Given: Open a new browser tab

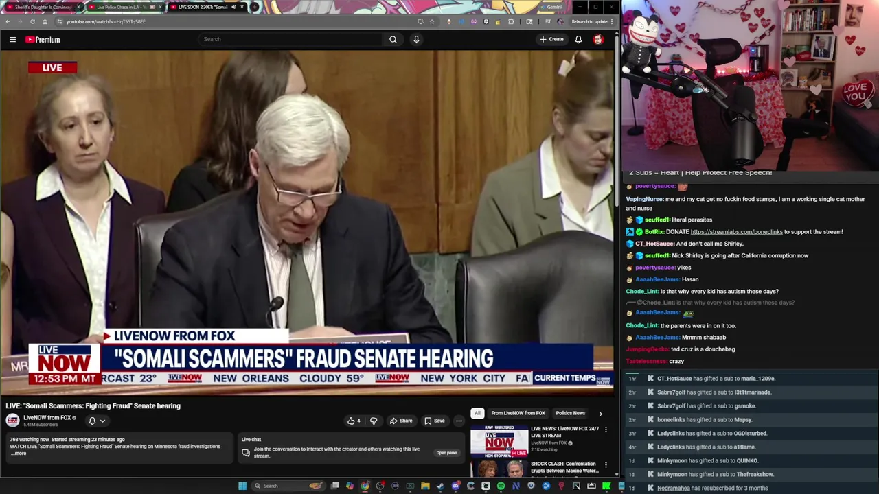Looking at the screenshot, I should tap(255, 7).
